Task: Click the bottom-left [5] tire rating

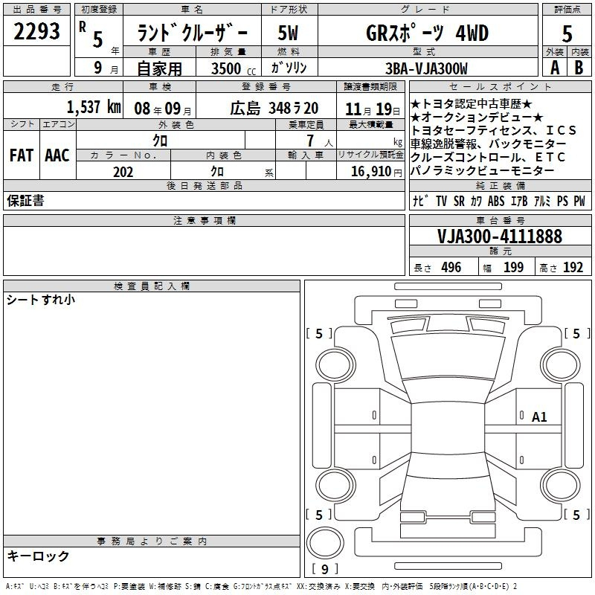Action: (319, 515)
